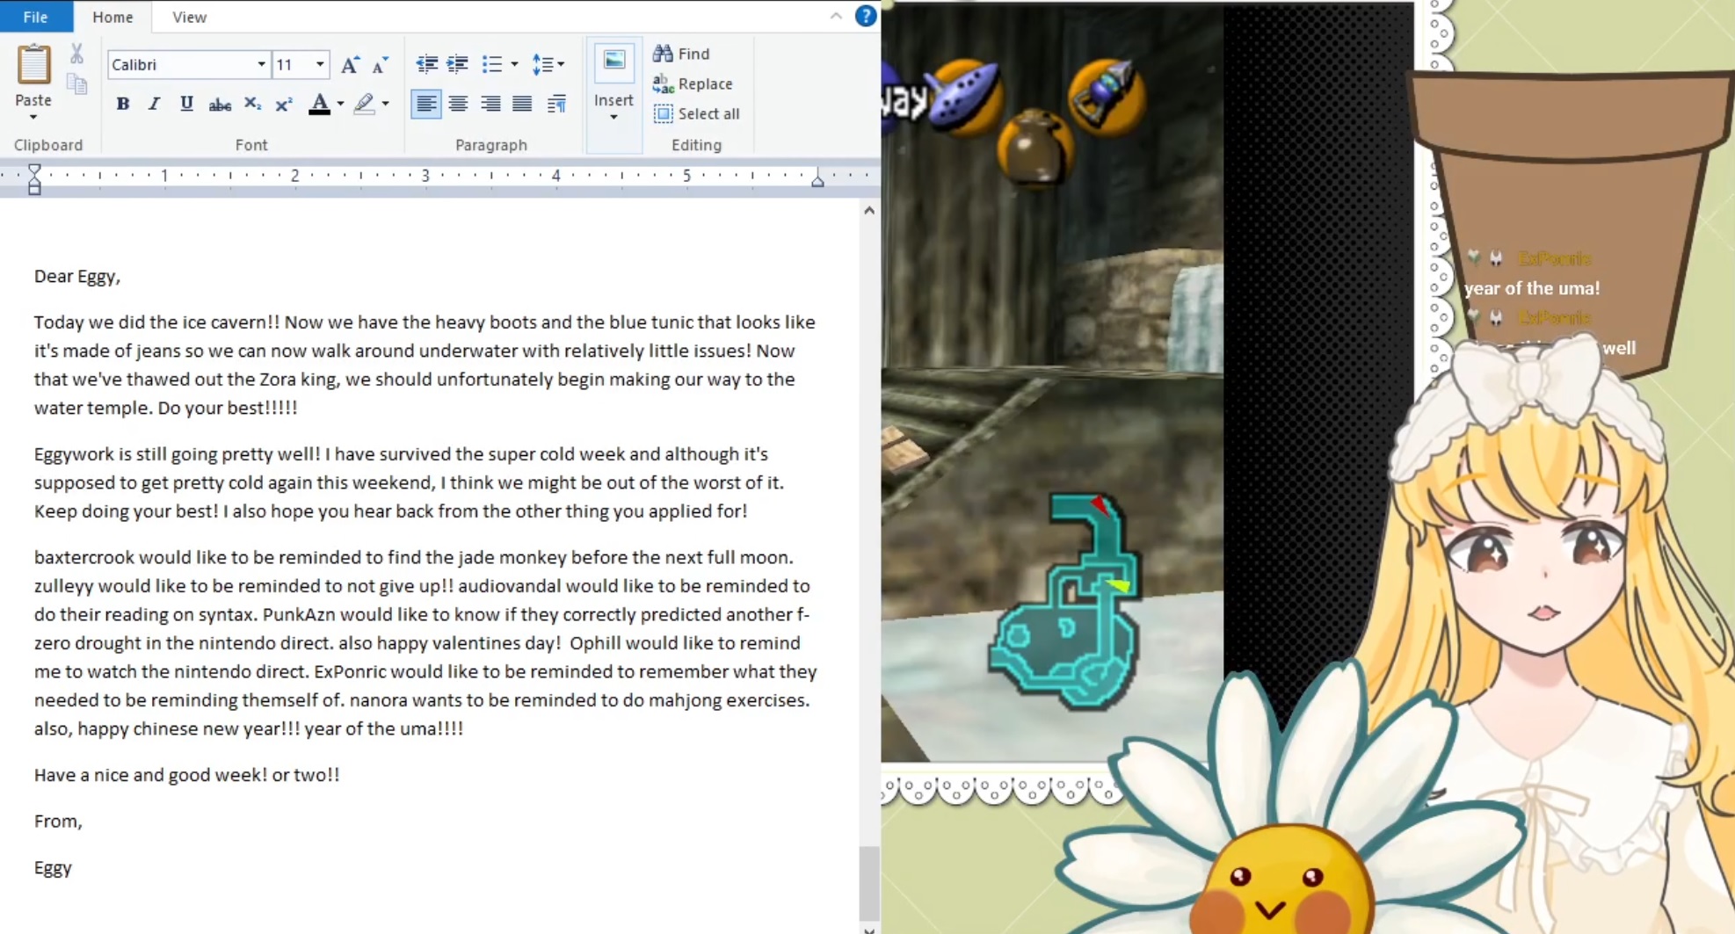Toggle subscript formatting
Image resolution: width=1735 pixels, height=934 pixels.
[x=252, y=105]
